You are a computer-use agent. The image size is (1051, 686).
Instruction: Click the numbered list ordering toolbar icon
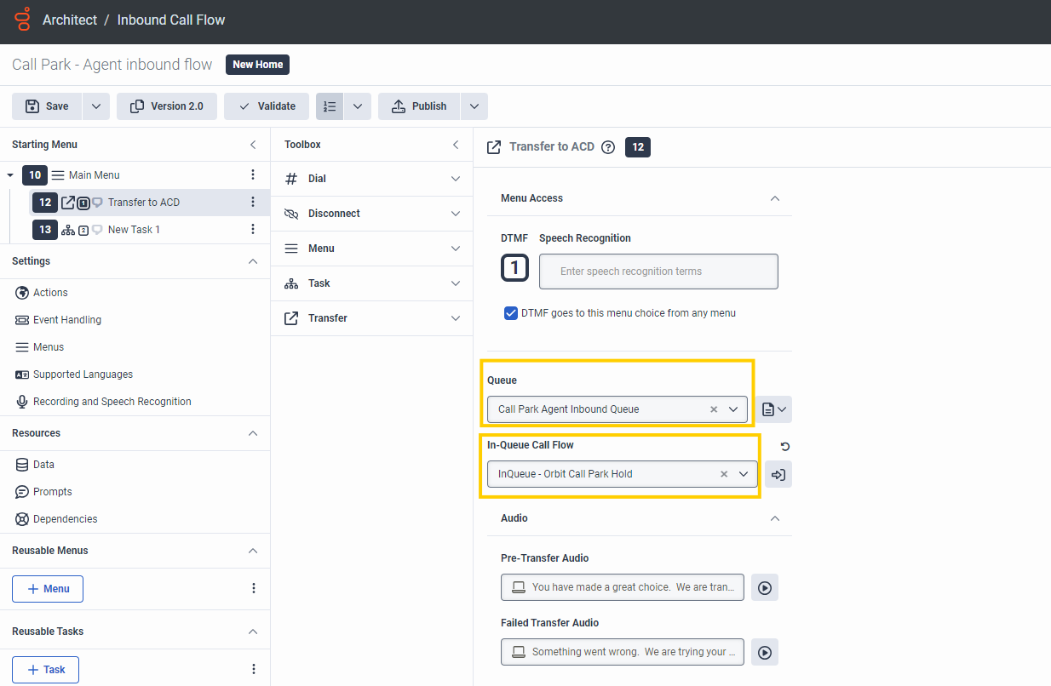(x=330, y=106)
